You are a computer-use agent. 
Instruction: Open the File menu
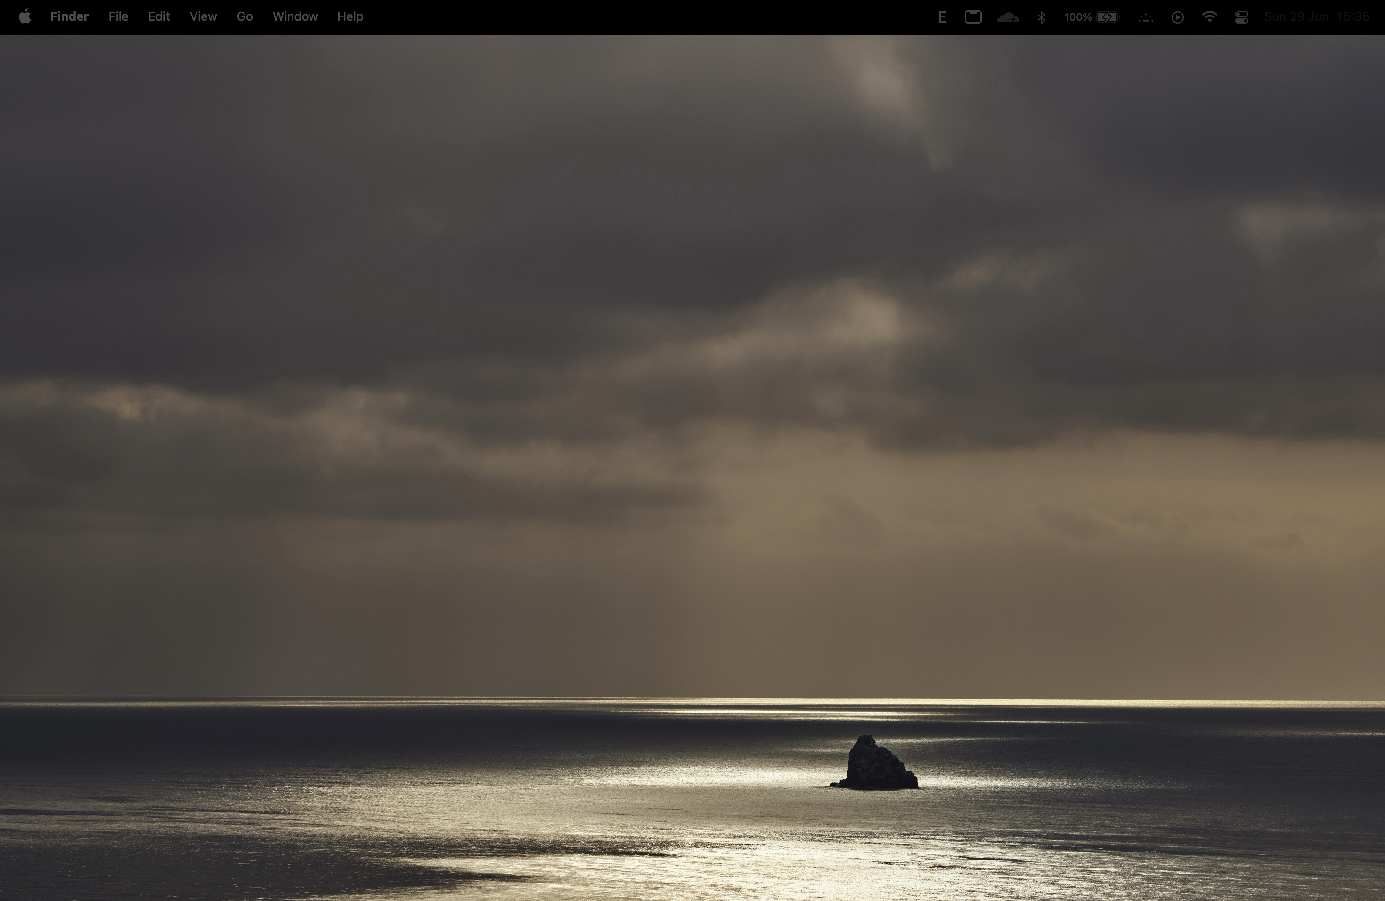click(x=118, y=17)
